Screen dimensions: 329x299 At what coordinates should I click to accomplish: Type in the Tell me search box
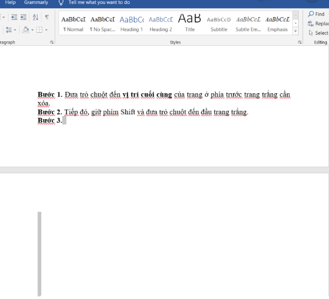tap(99, 3)
